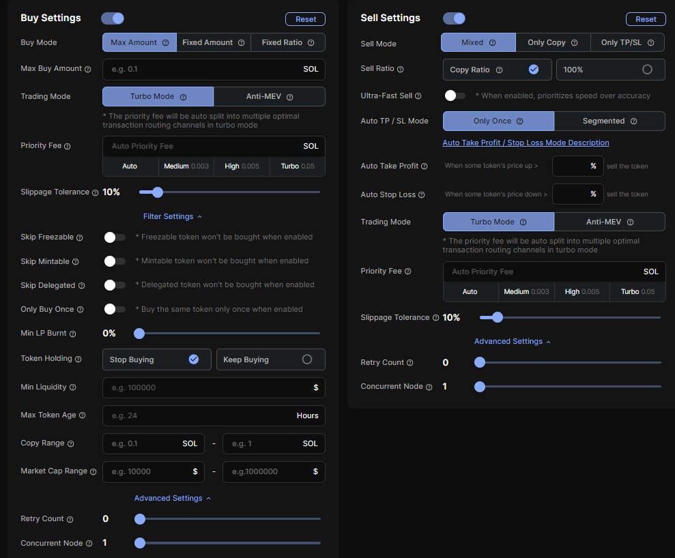Open help icon next to Min Liquidity

(73, 387)
